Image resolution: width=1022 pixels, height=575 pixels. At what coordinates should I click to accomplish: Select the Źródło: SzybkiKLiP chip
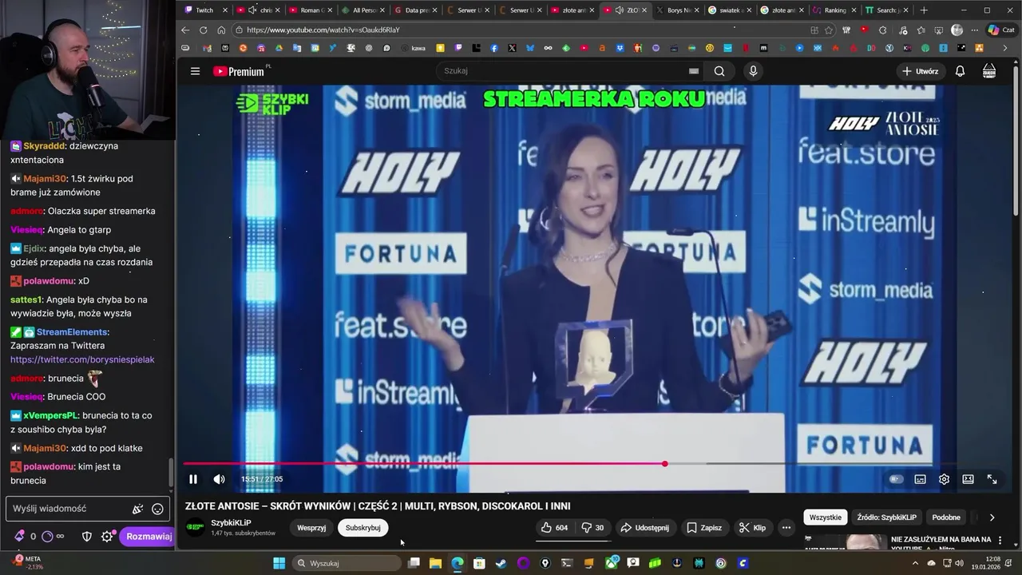click(887, 517)
